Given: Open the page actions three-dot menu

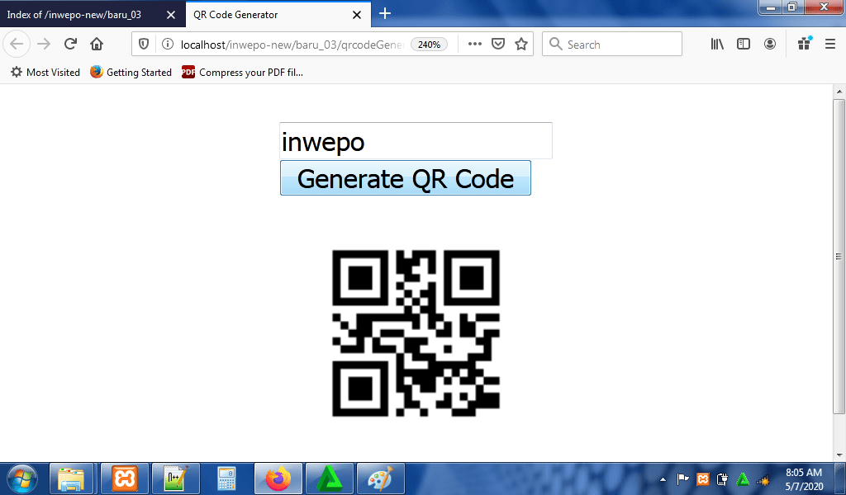Looking at the screenshot, I should tap(475, 45).
